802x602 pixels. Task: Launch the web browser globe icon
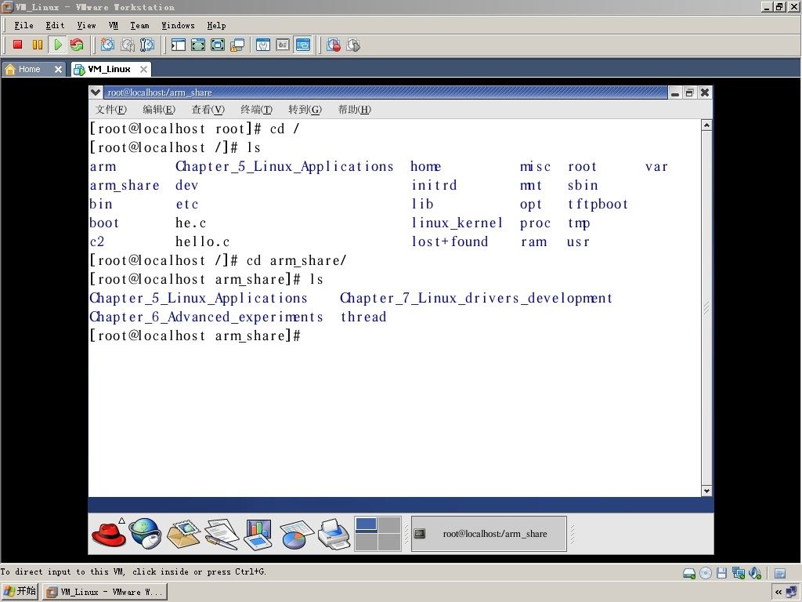(x=145, y=533)
